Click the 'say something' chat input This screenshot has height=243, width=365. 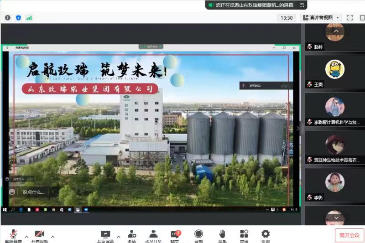(x=34, y=192)
